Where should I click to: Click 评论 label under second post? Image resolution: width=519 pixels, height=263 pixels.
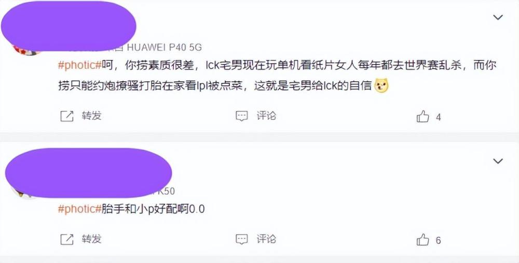tap(266, 239)
